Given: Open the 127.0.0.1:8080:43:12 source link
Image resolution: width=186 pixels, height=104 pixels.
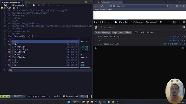Looking at the screenshot, I should coord(174,44).
